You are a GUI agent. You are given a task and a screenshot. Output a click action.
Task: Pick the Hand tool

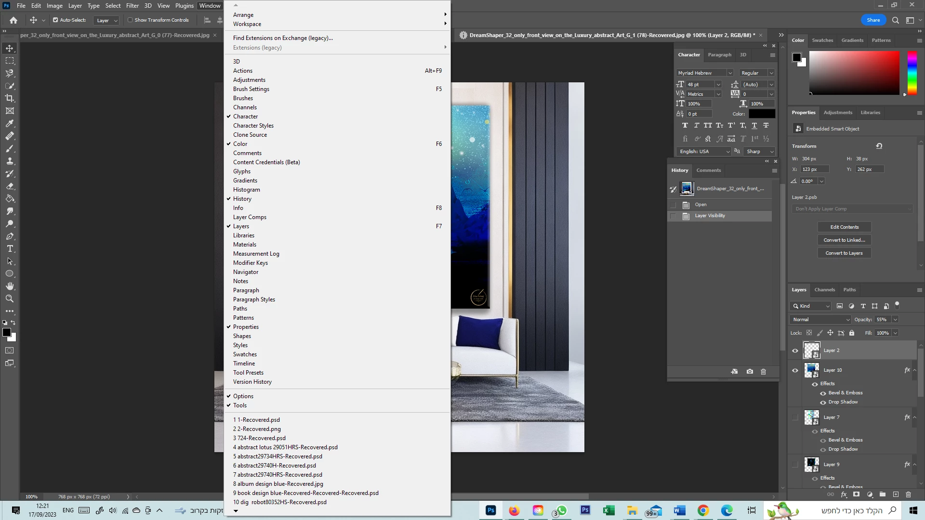(x=10, y=286)
